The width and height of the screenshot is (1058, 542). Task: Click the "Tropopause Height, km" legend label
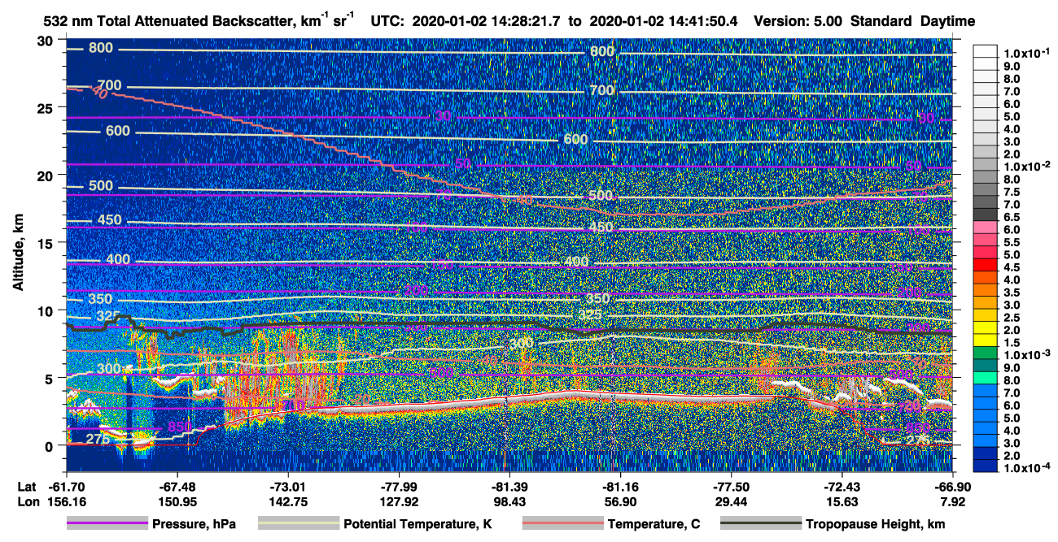click(x=876, y=524)
